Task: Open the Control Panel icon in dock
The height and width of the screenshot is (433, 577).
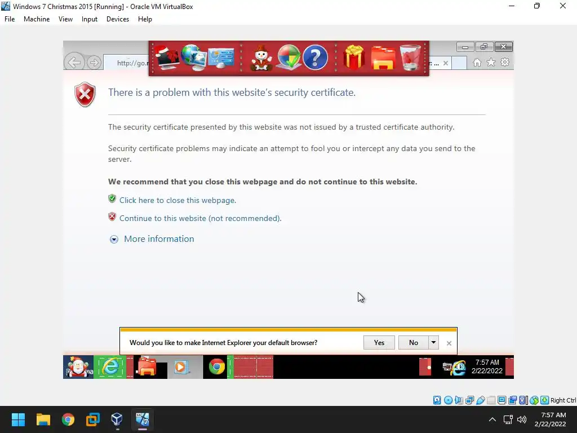Action: (x=221, y=58)
